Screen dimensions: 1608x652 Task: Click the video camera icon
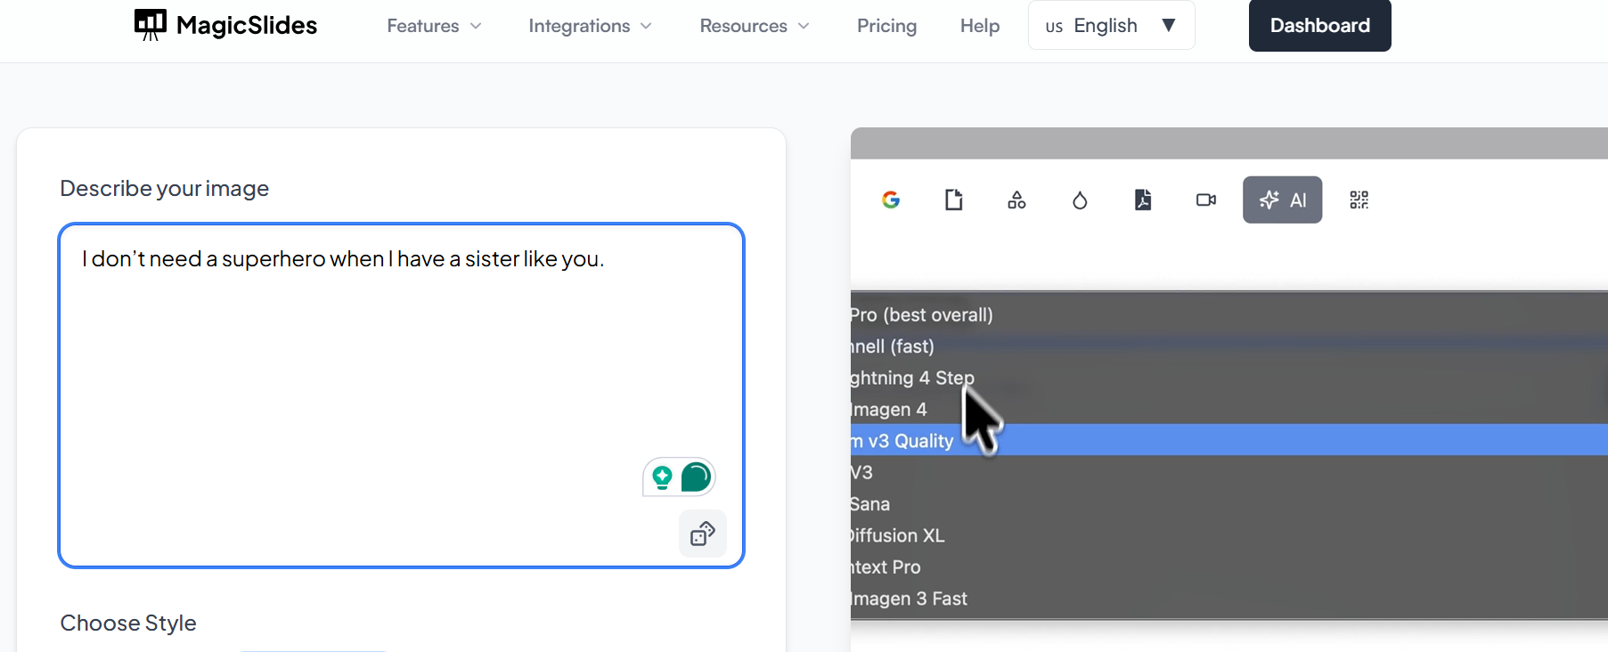tap(1206, 200)
